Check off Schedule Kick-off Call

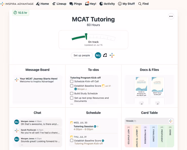(x=72, y=81)
